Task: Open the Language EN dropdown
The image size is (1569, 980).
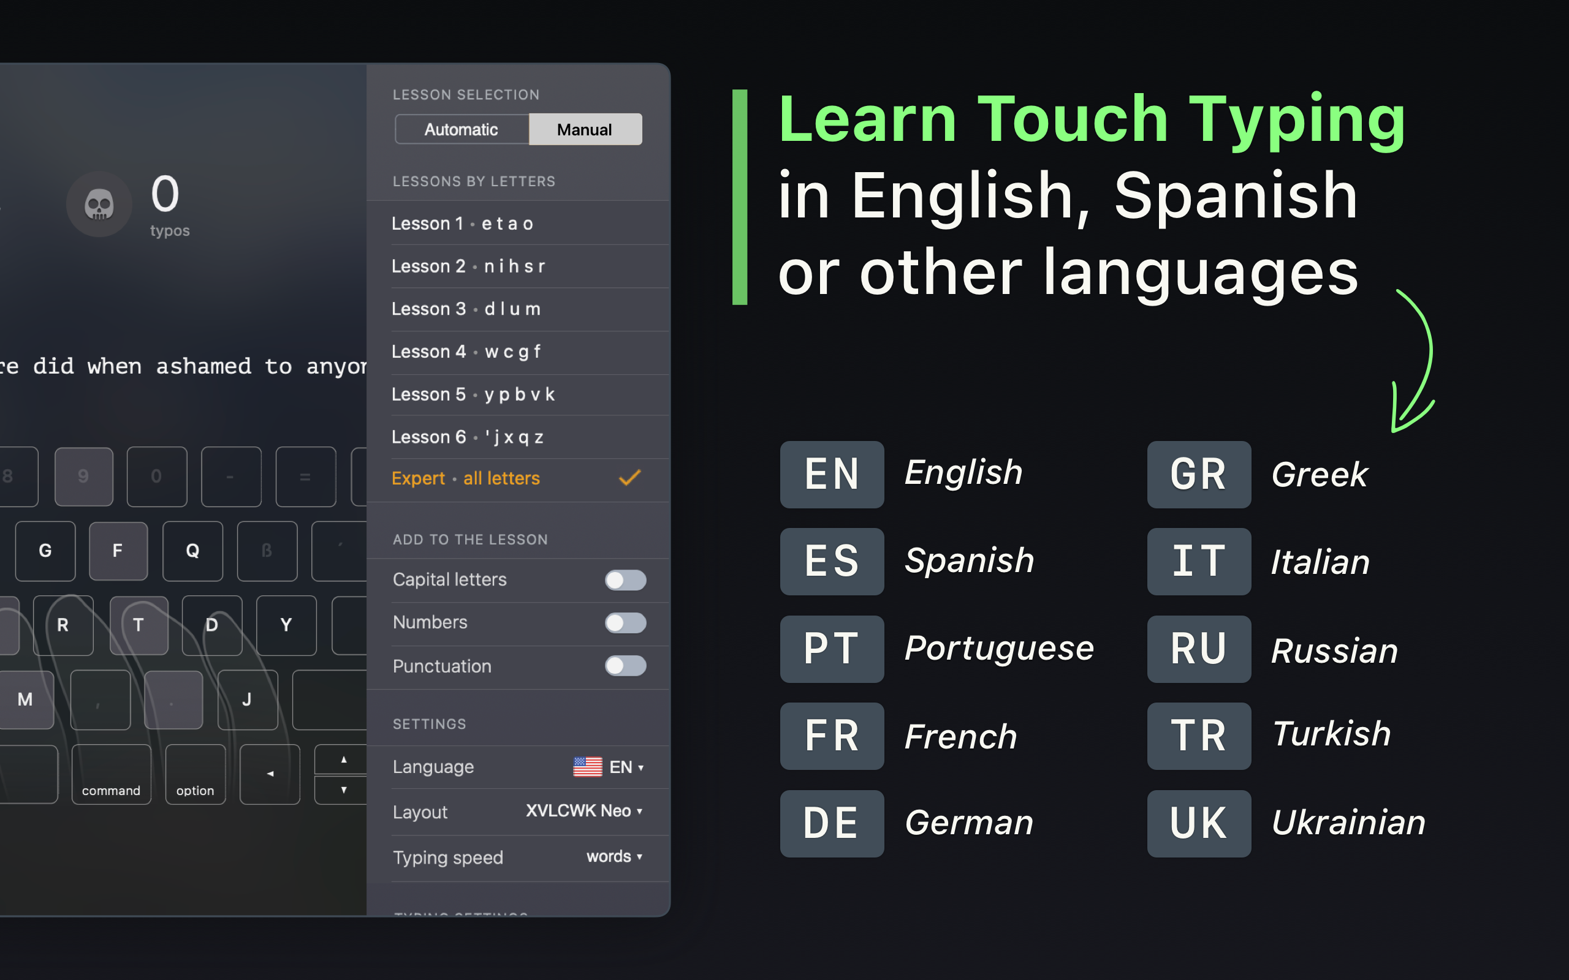Action: pyautogui.click(x=623, y=767)
